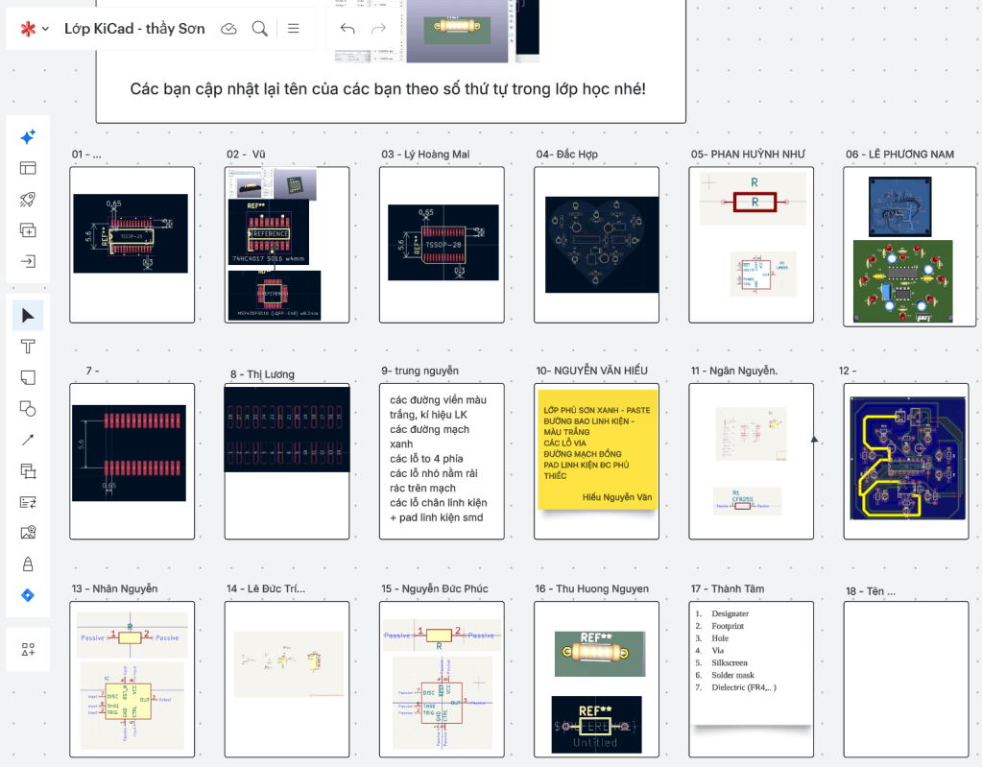Open the AI sparkle assistant tool

pyautogui.click(x=28, y=136)
